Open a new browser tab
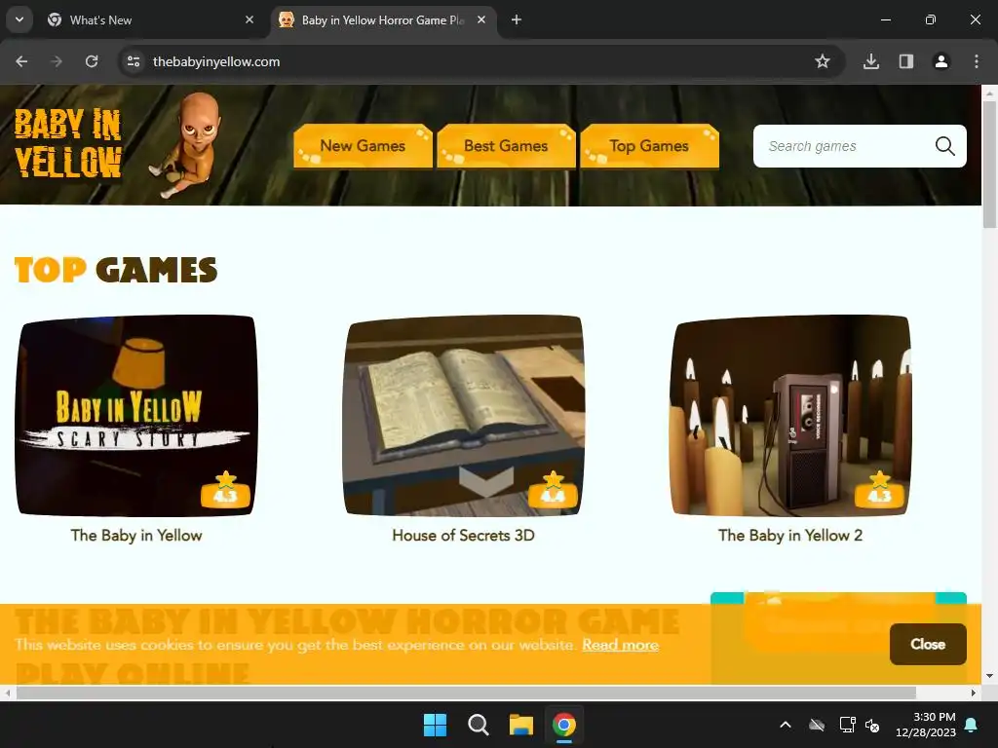Image resolution: width=998 pixels, height=748 pixels. click(517, 19)
